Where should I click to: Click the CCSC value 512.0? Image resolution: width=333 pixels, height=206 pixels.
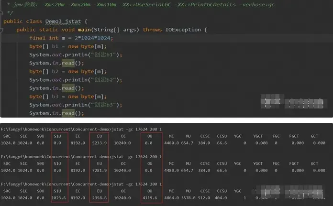pos(204,198)
